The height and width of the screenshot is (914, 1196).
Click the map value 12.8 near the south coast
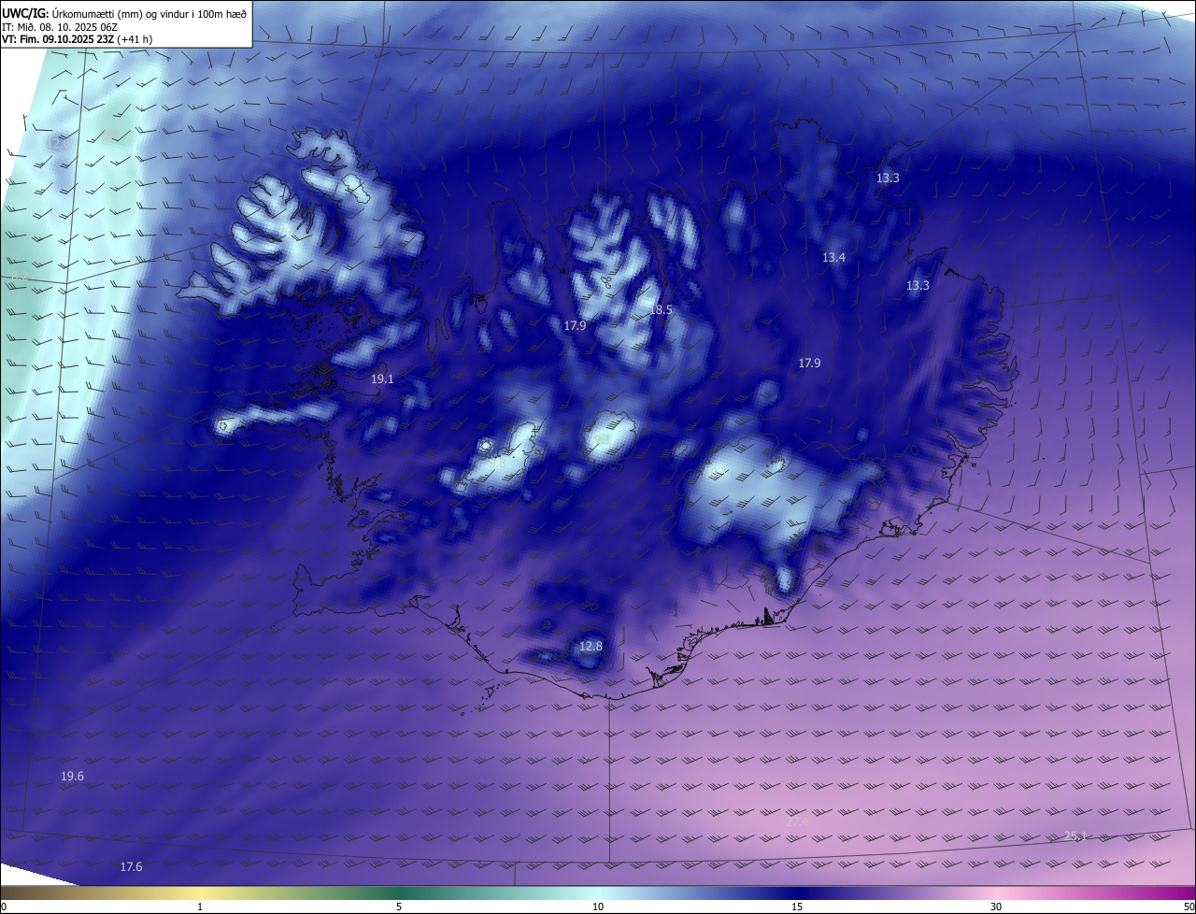pos(591,646)
